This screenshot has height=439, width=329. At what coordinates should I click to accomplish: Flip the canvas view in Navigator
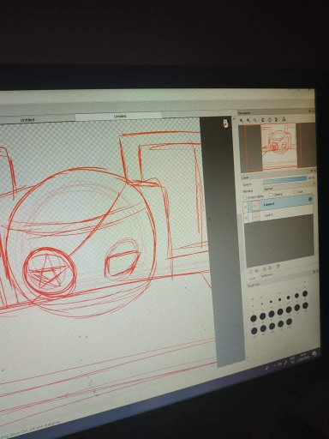[x=284, y=119]
